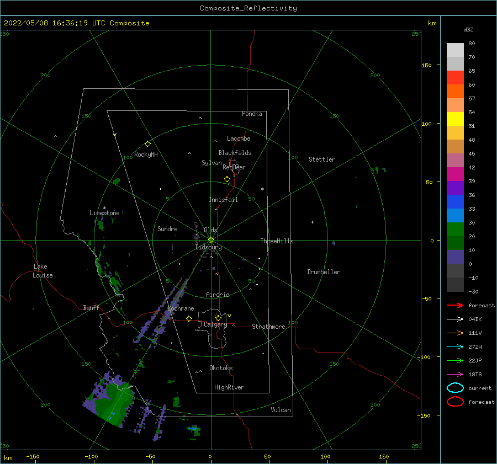Click the Banff label
The height and width of the screenshot is (464, 497).
tap(91, 307)
